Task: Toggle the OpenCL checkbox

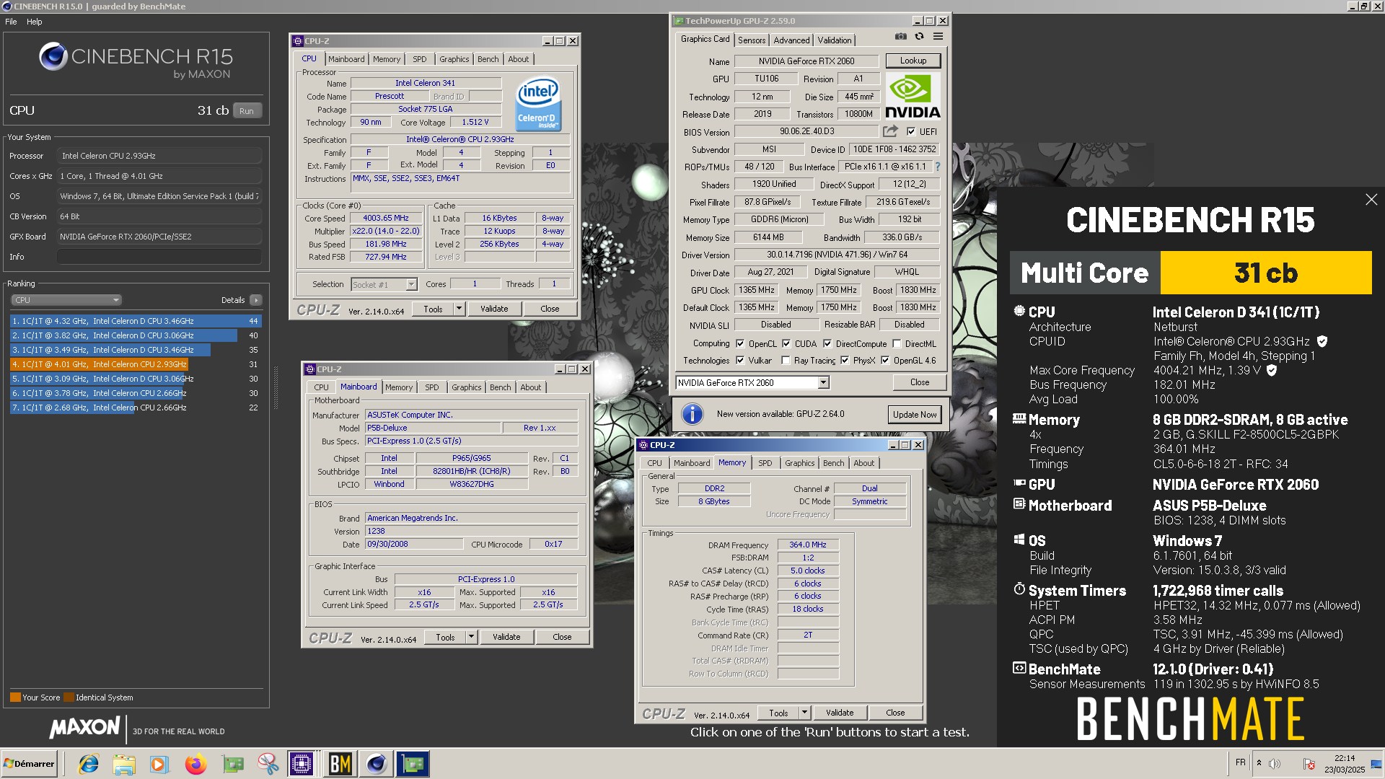Action: point(740,344)
